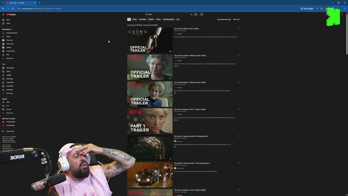The image size is (348, 196).
Task: Open Downloads in the sidebar
Action: [10, 90]
